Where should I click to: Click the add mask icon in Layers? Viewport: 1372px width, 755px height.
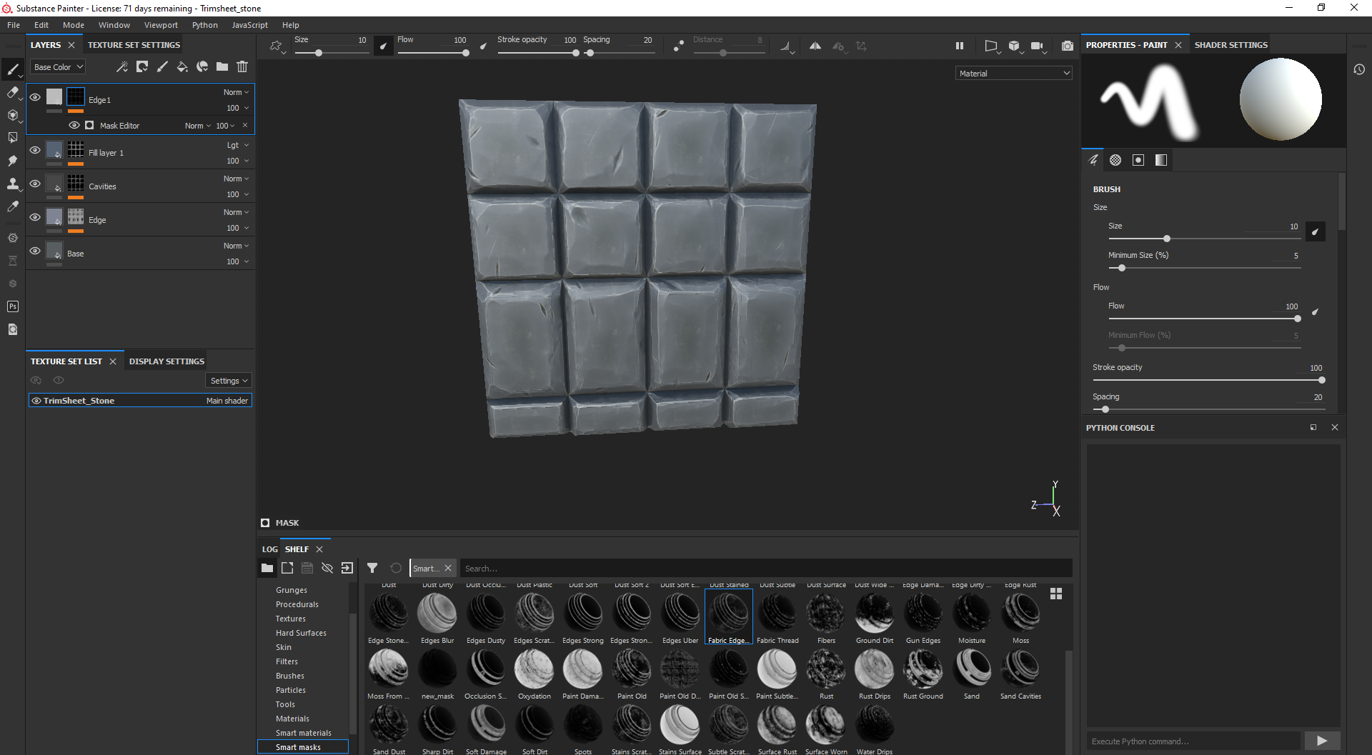142,66
